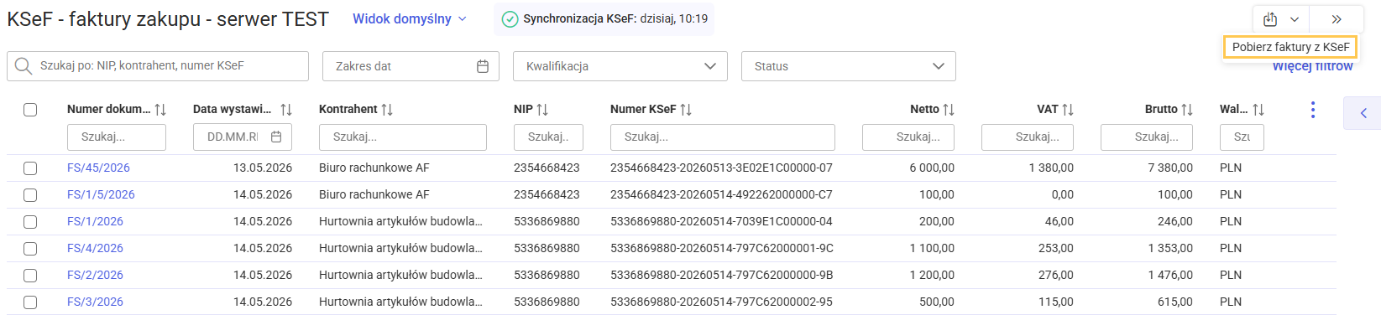This screenshot has width=1381, height=315.
Task: Click the download invoices from KSeF icon
Action: 1270,19
